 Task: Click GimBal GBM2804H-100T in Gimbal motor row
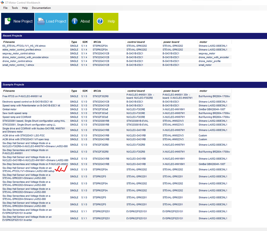pyautogui.click(x=212, y=109)
